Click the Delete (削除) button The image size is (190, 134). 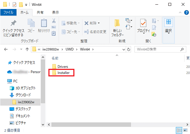point(91,23)
